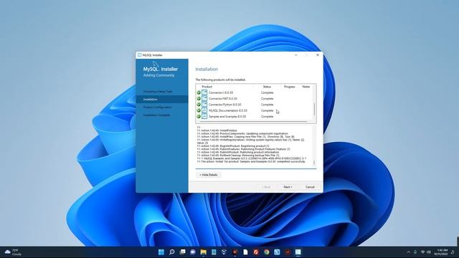The image size is (459, 258).
Task: Show hidden system tray icons chevron
Action: (408, 252)
